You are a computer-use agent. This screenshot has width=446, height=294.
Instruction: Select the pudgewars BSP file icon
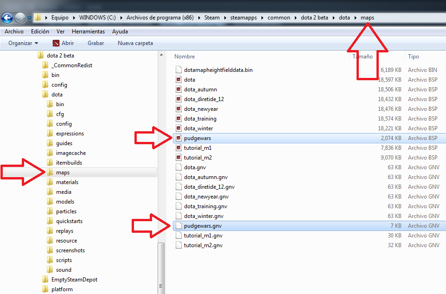click(178, 138)
